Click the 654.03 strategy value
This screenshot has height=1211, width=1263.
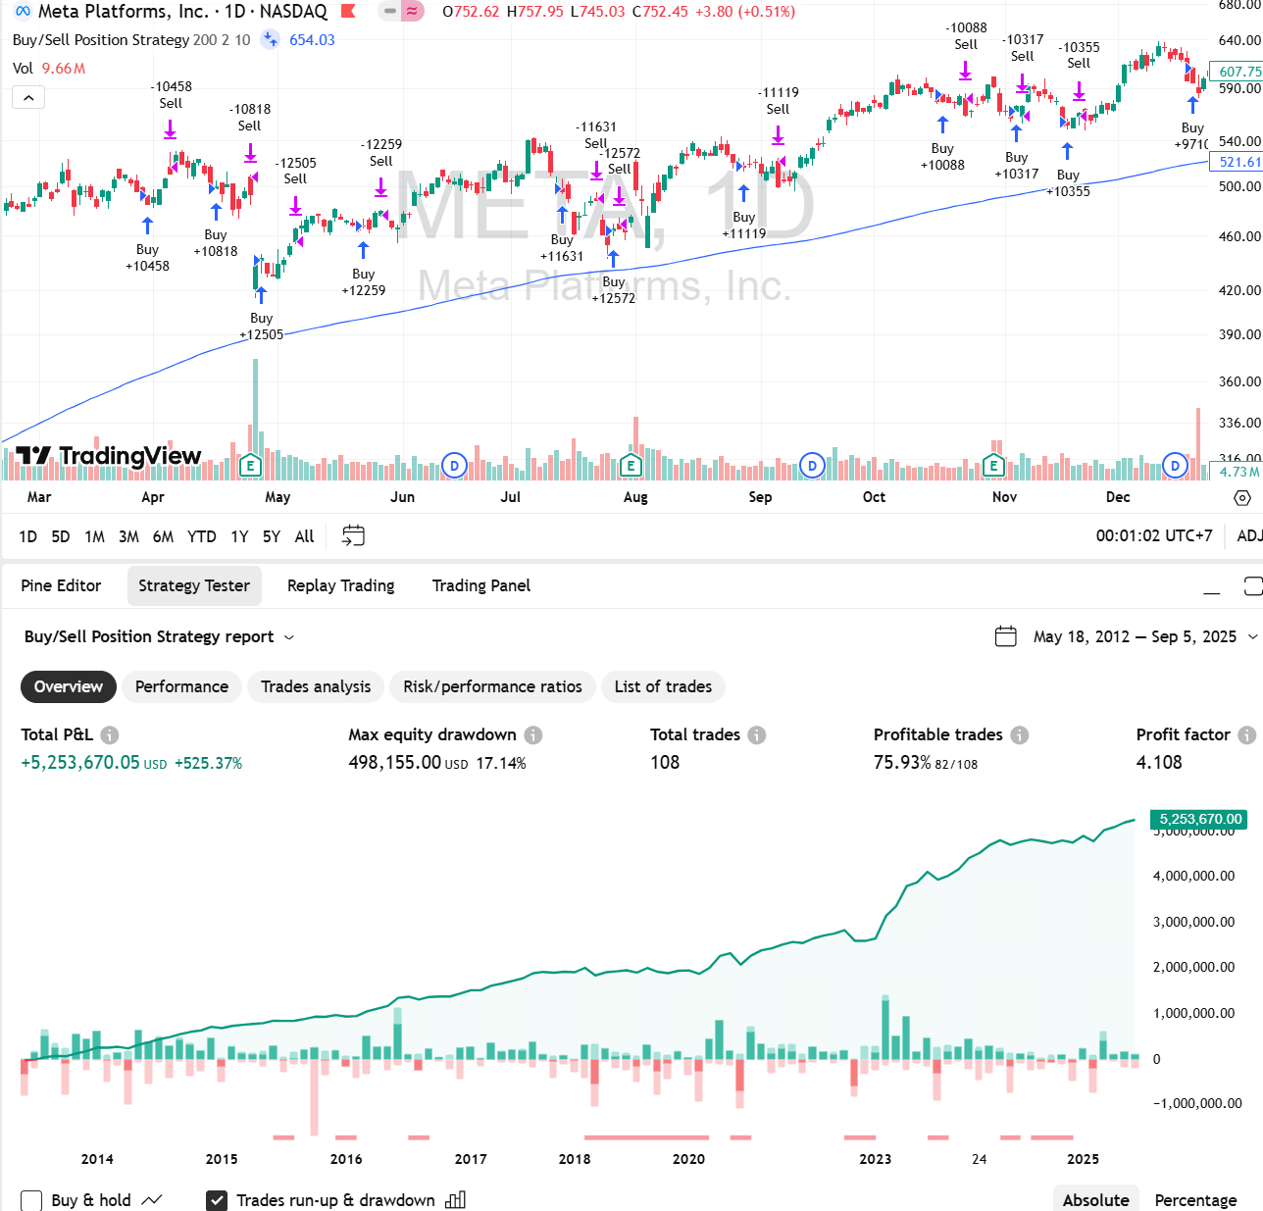coord(312,40)
